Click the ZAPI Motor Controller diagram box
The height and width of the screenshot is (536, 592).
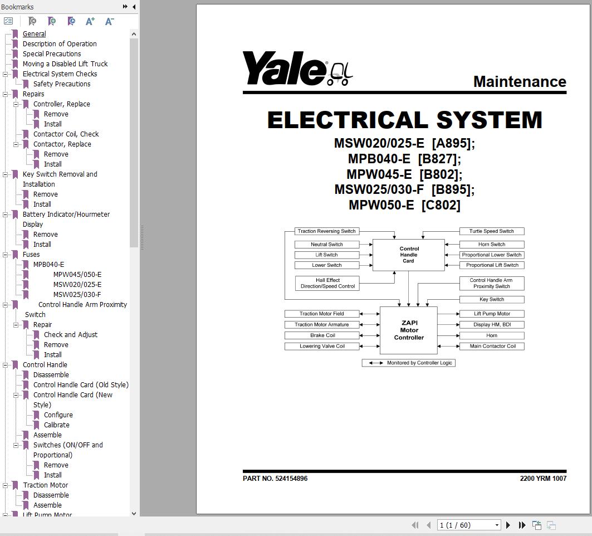click(x=409, y=330)
